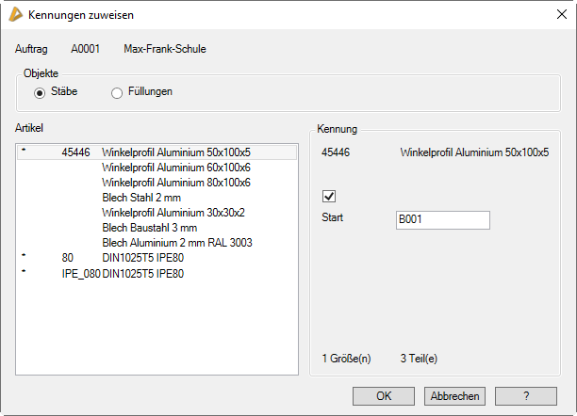Select article 45446 Winkelprofil Aluminium 50x100x5
The image size is (577, 416).
pos(176,152)
